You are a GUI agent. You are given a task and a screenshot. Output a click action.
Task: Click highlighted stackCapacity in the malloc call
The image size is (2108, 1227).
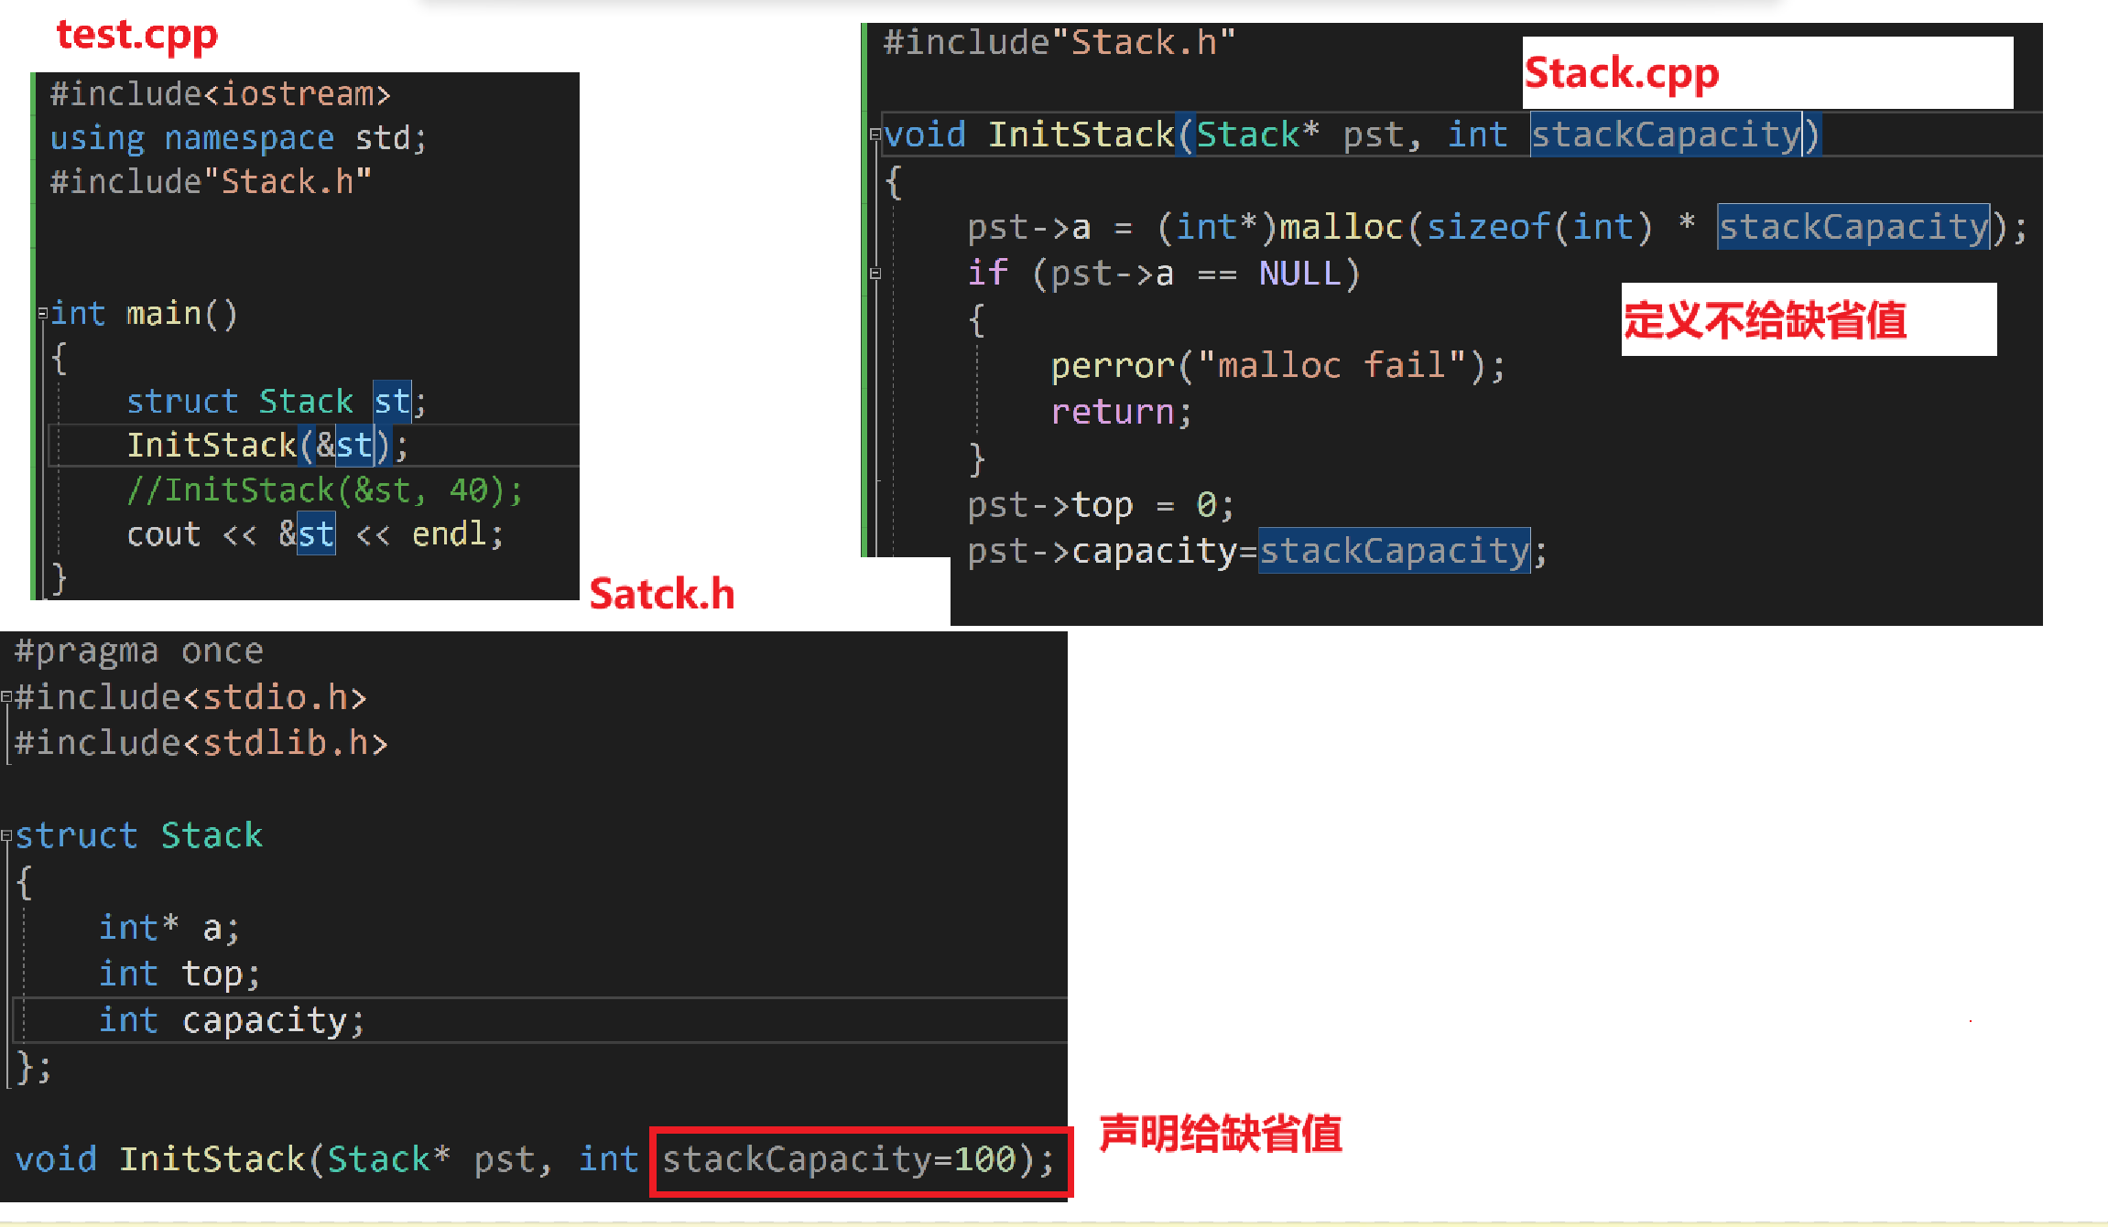pos(1853,227)
